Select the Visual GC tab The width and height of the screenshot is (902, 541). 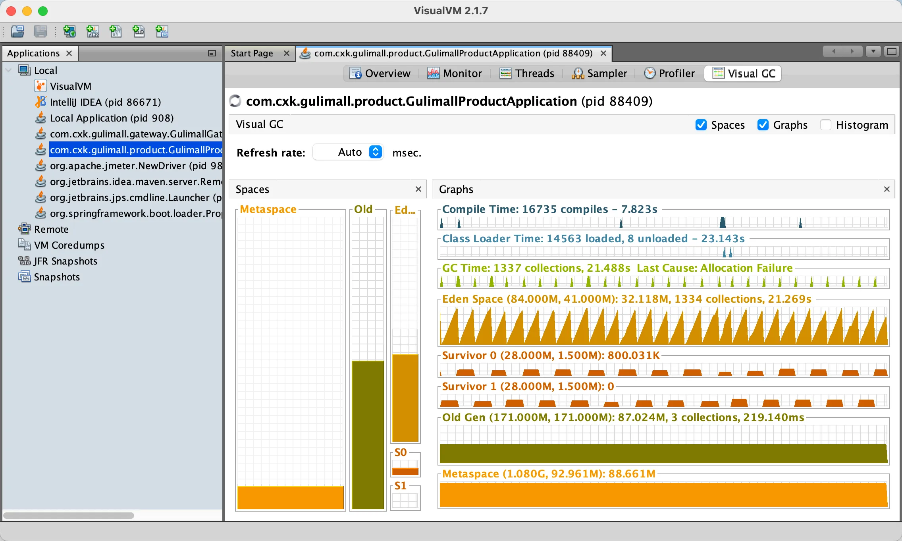tap(744, 73)
